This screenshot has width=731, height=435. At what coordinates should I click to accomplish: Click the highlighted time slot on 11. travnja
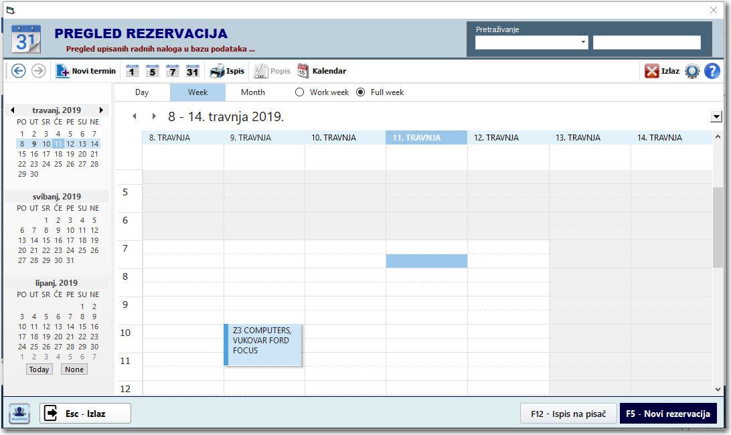click(x=426, y=261)
